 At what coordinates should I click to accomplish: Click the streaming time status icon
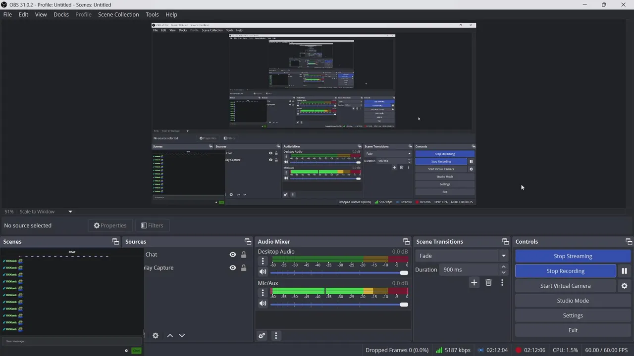tap(480, 350)
